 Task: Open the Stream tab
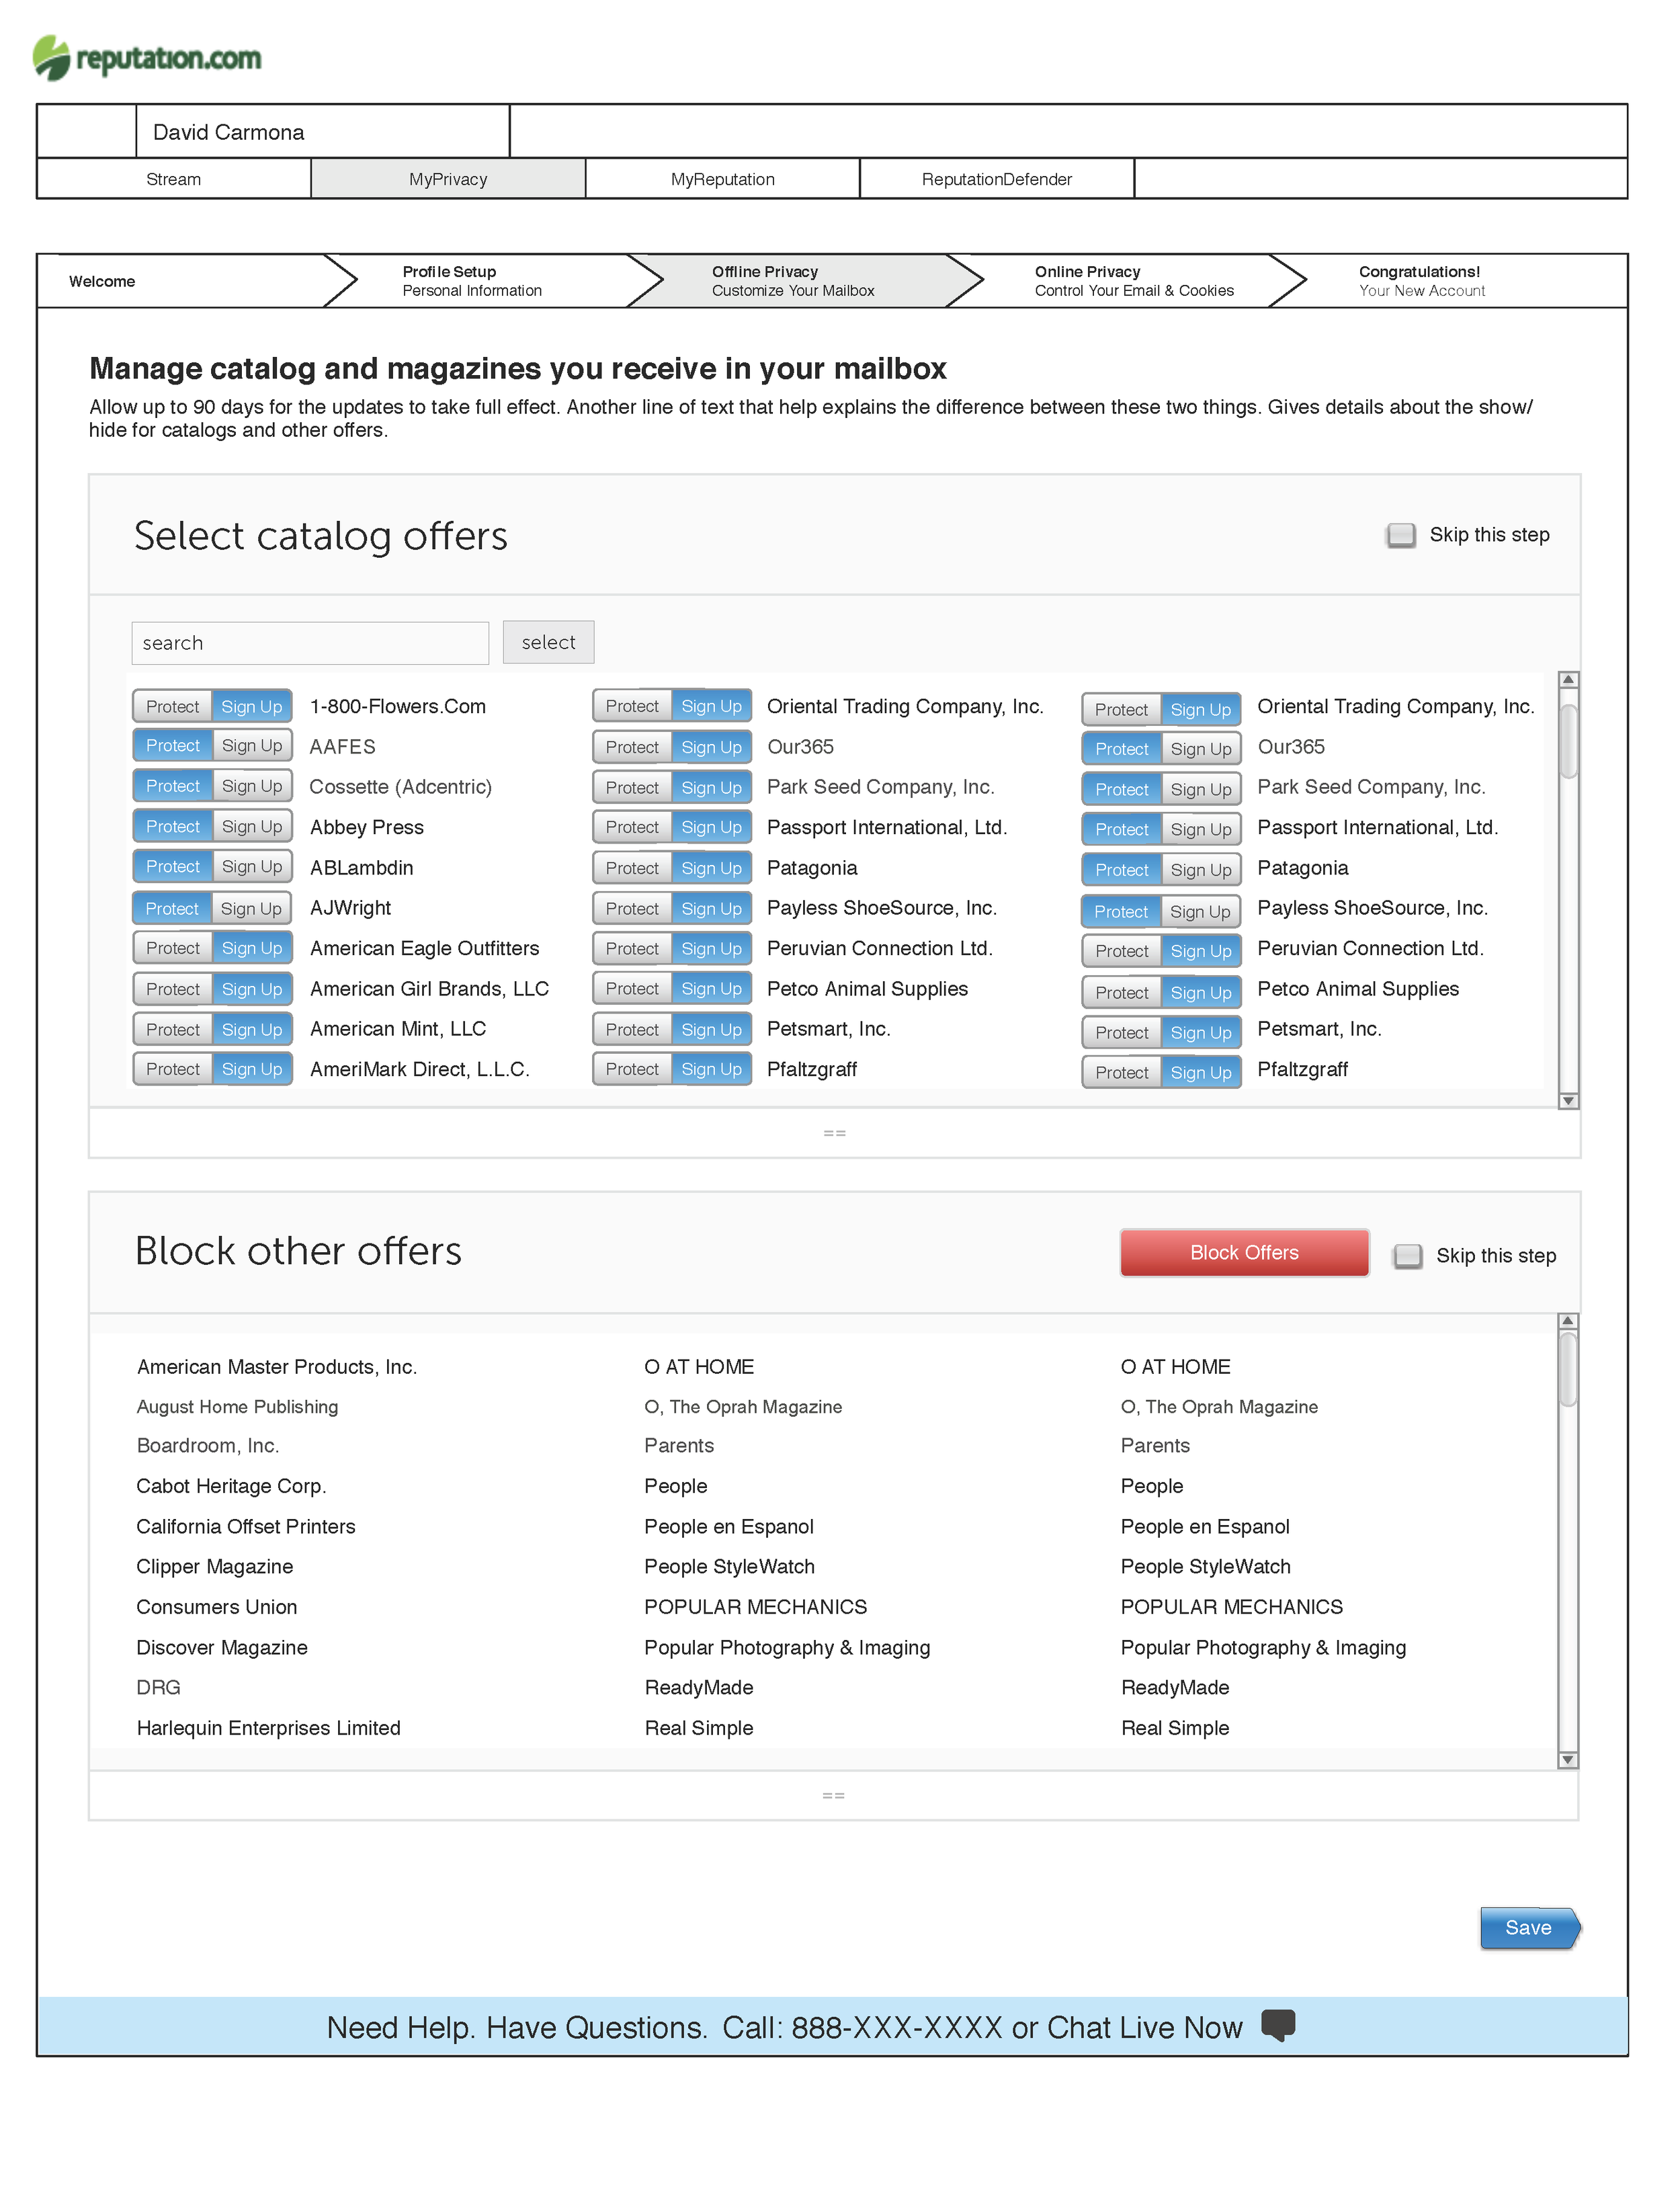coord(174,179)
